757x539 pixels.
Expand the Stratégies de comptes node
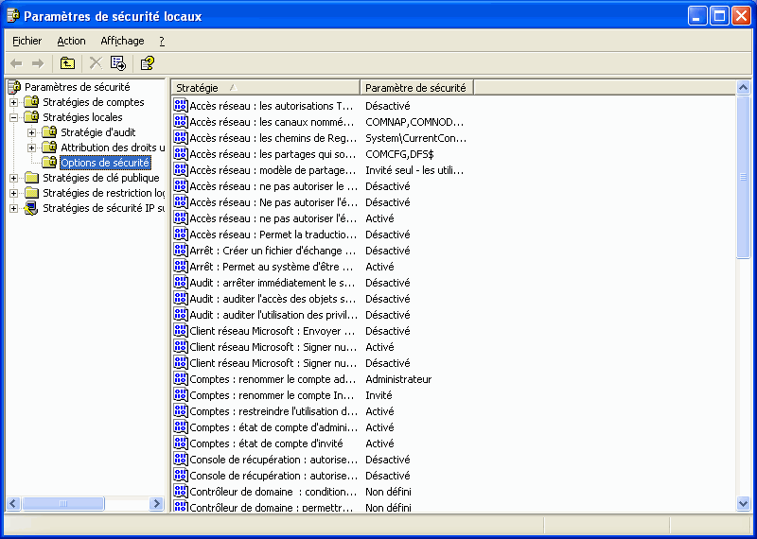coord(13,102)
